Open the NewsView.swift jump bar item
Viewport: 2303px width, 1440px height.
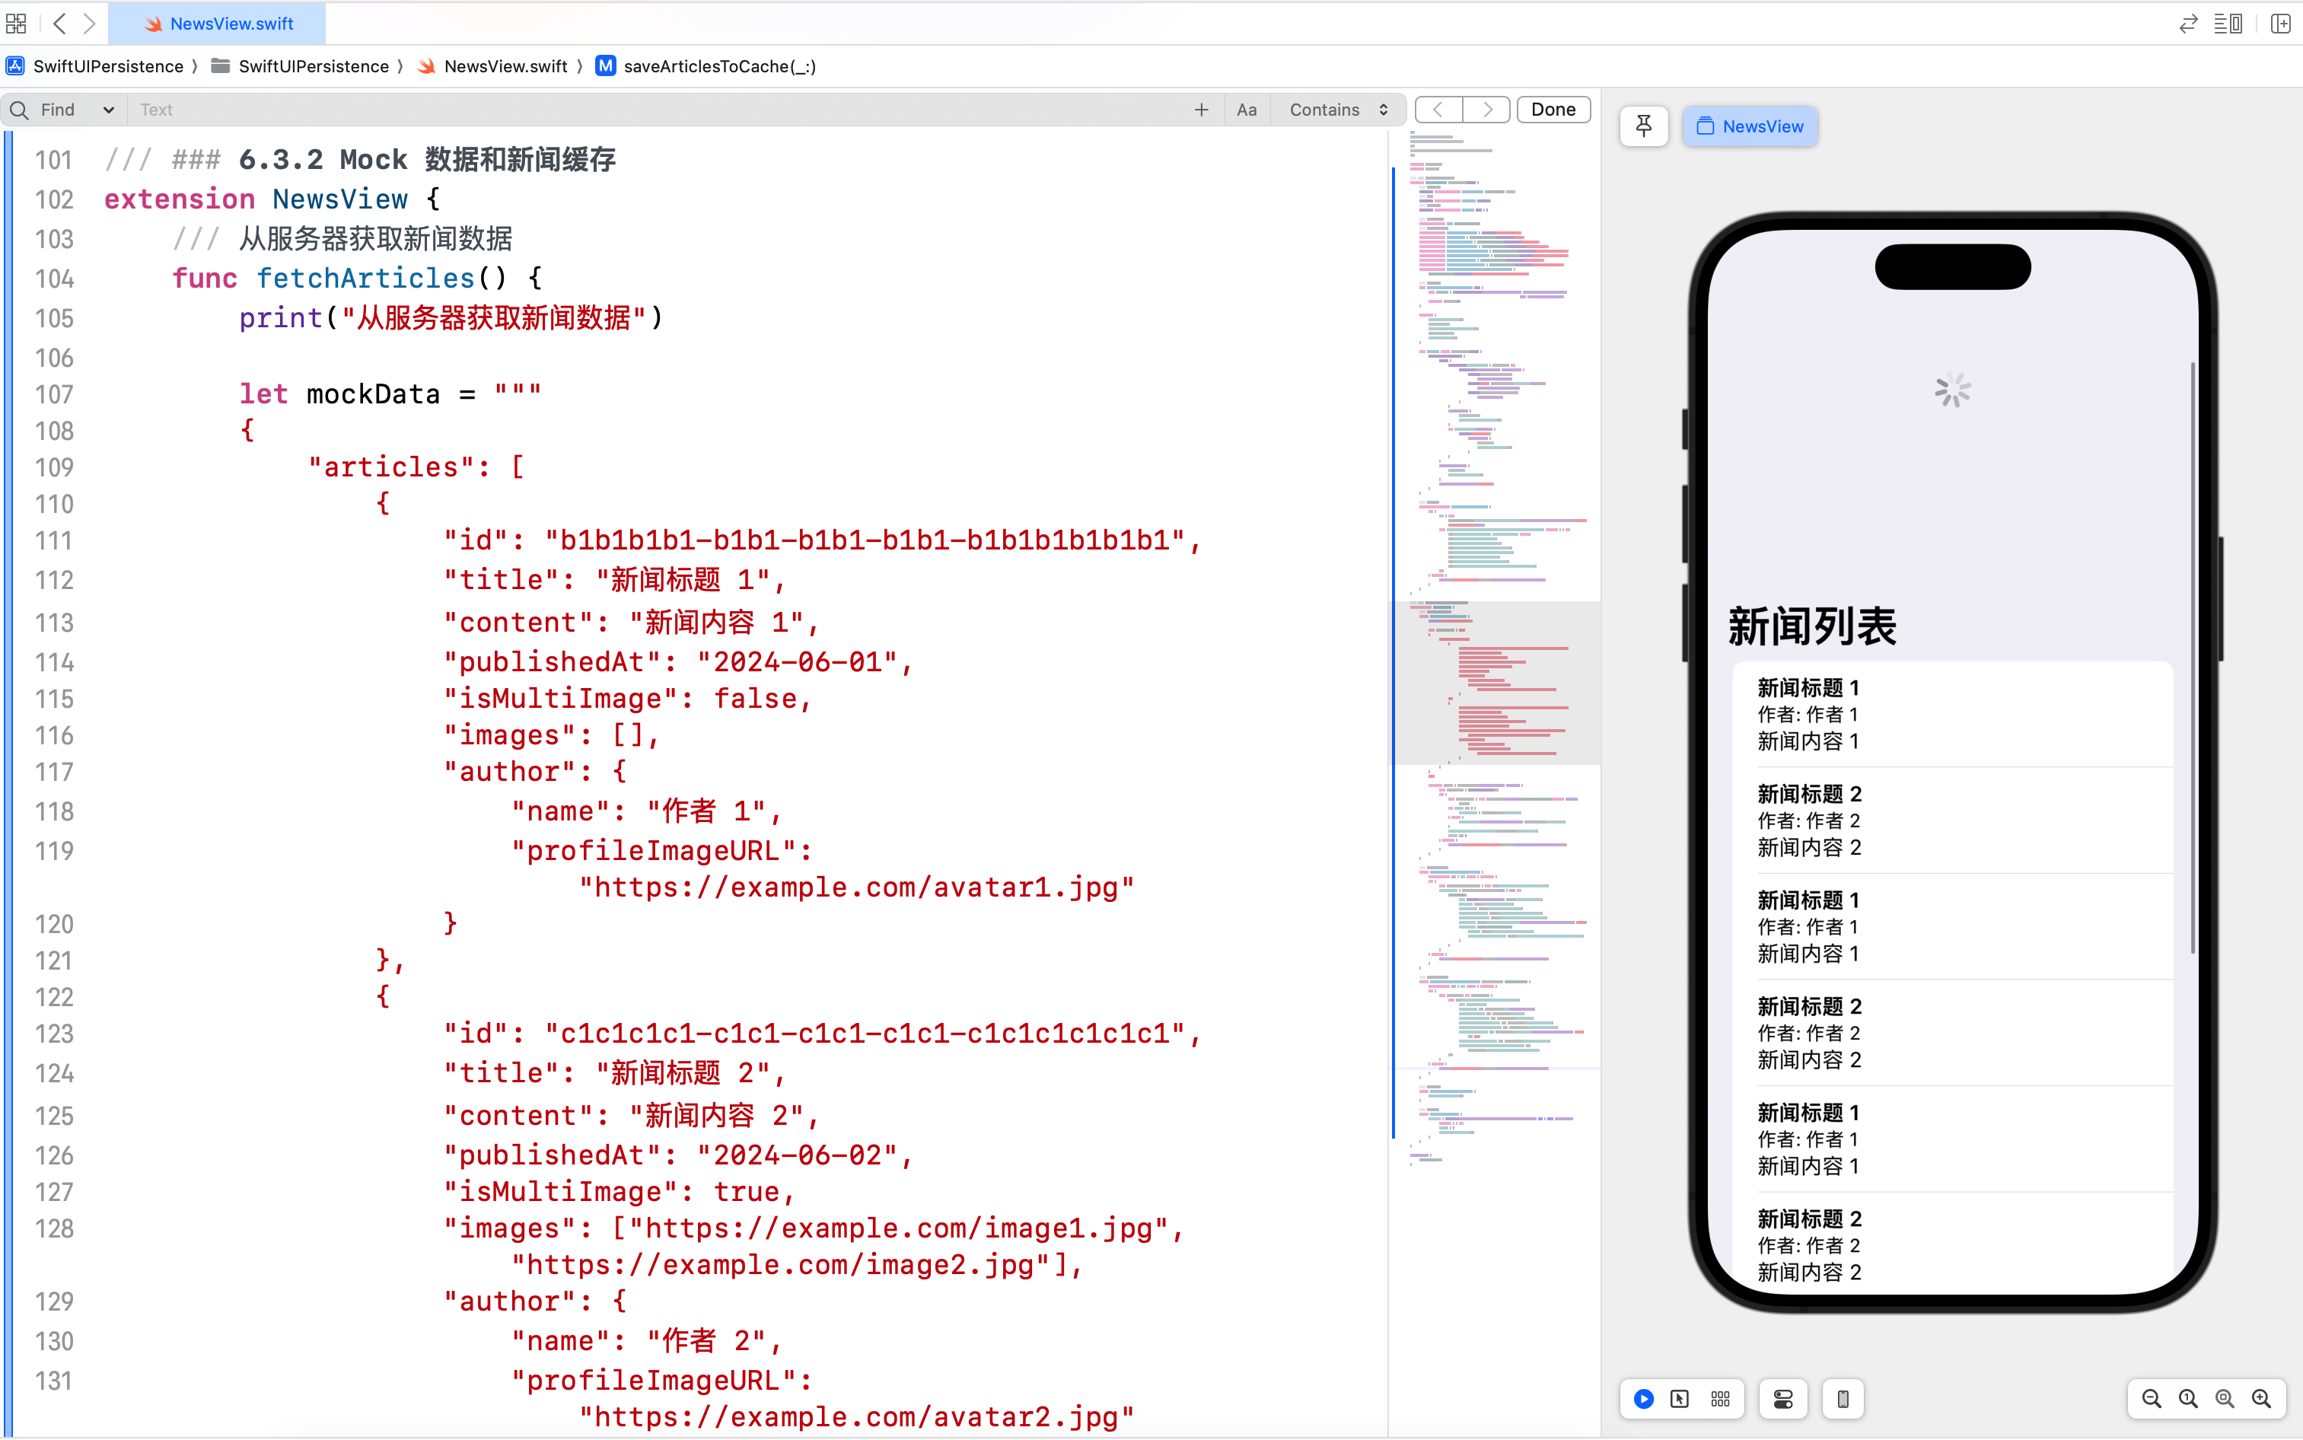click(493, 65)
